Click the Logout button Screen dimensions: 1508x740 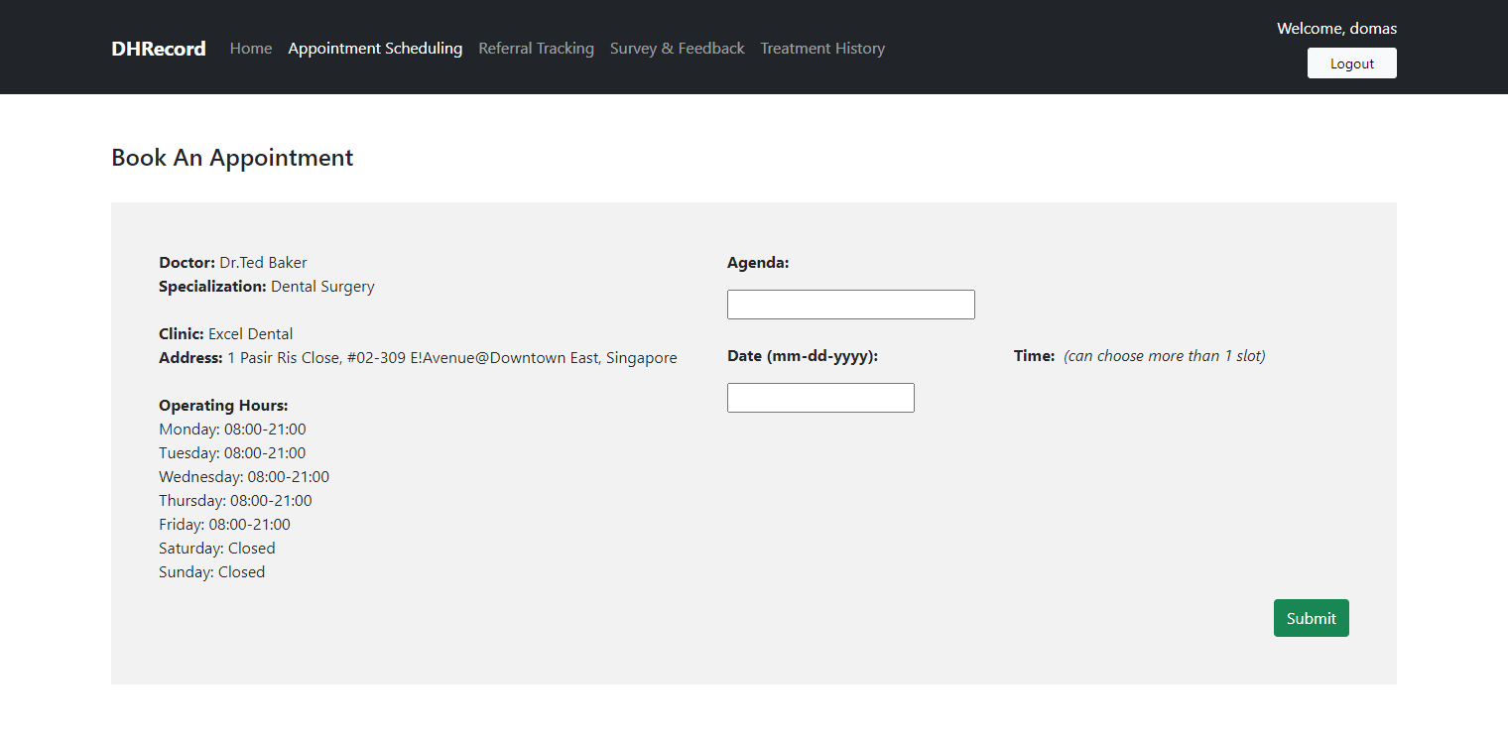tap(1351, 63)
